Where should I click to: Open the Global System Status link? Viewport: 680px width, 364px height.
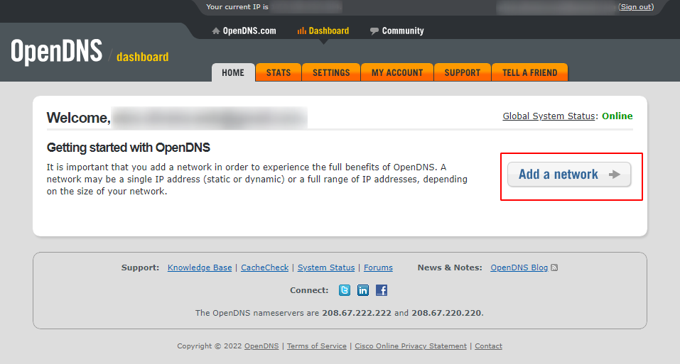(x=549, y=116)
